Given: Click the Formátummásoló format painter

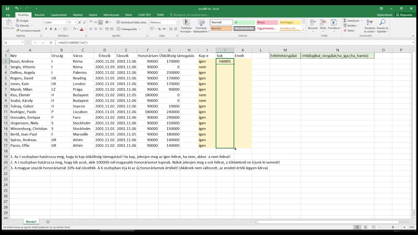Looking at the screenshot, I should tap(28, 30).
